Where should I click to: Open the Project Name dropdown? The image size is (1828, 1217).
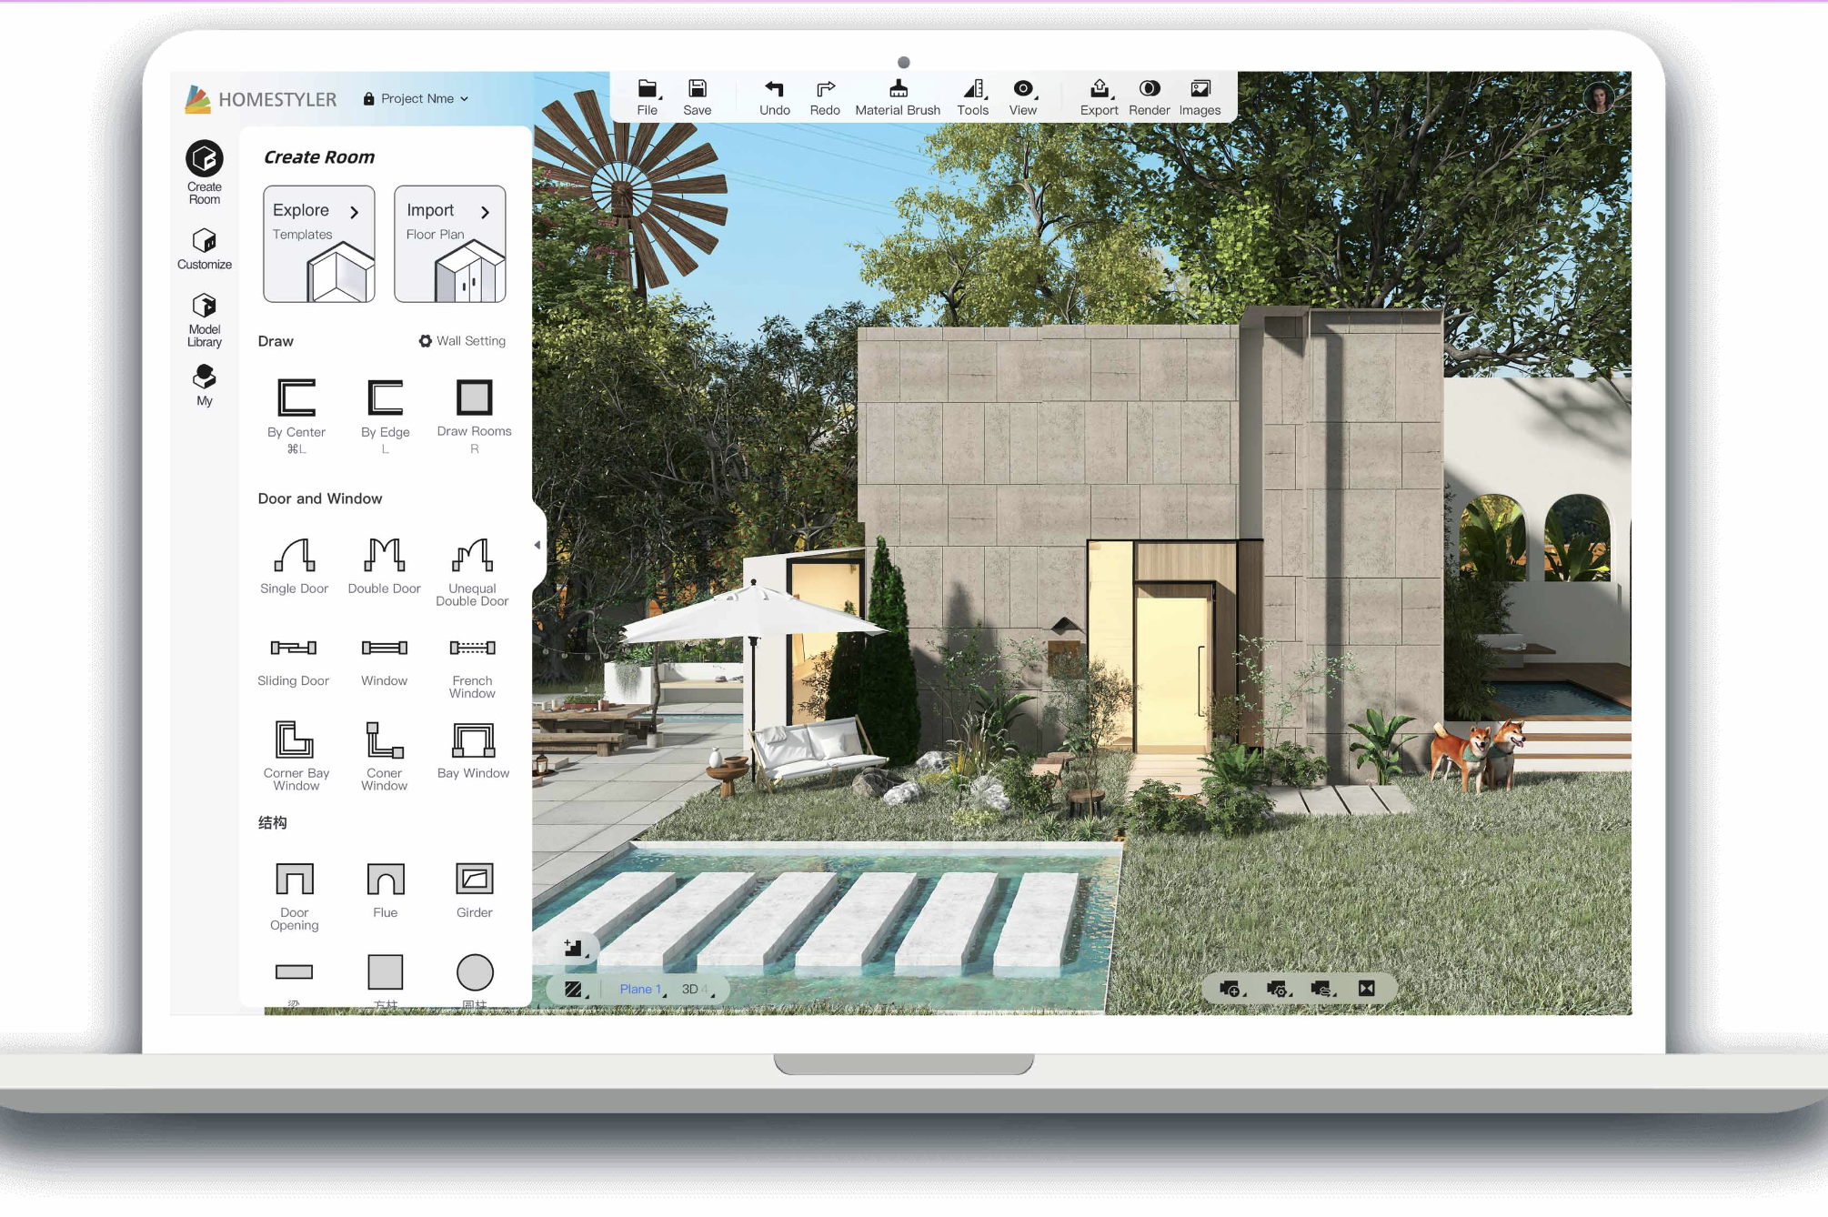[421, 98]
